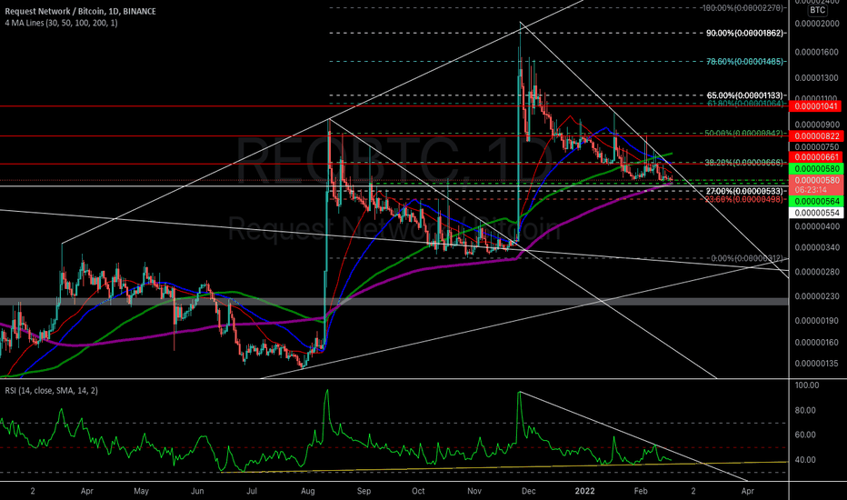The height and width of the screenshot is (500, 847).
Task: Click the 0.00002000 price axis value
Action: click(817, 24)
